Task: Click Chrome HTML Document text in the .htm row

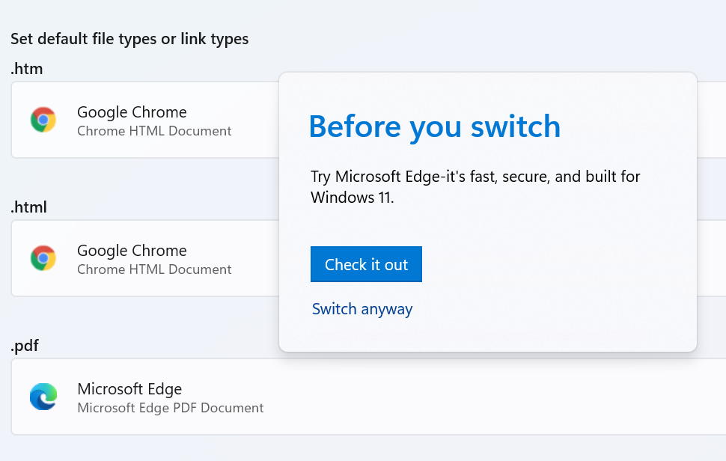Action: click(154, 131)
